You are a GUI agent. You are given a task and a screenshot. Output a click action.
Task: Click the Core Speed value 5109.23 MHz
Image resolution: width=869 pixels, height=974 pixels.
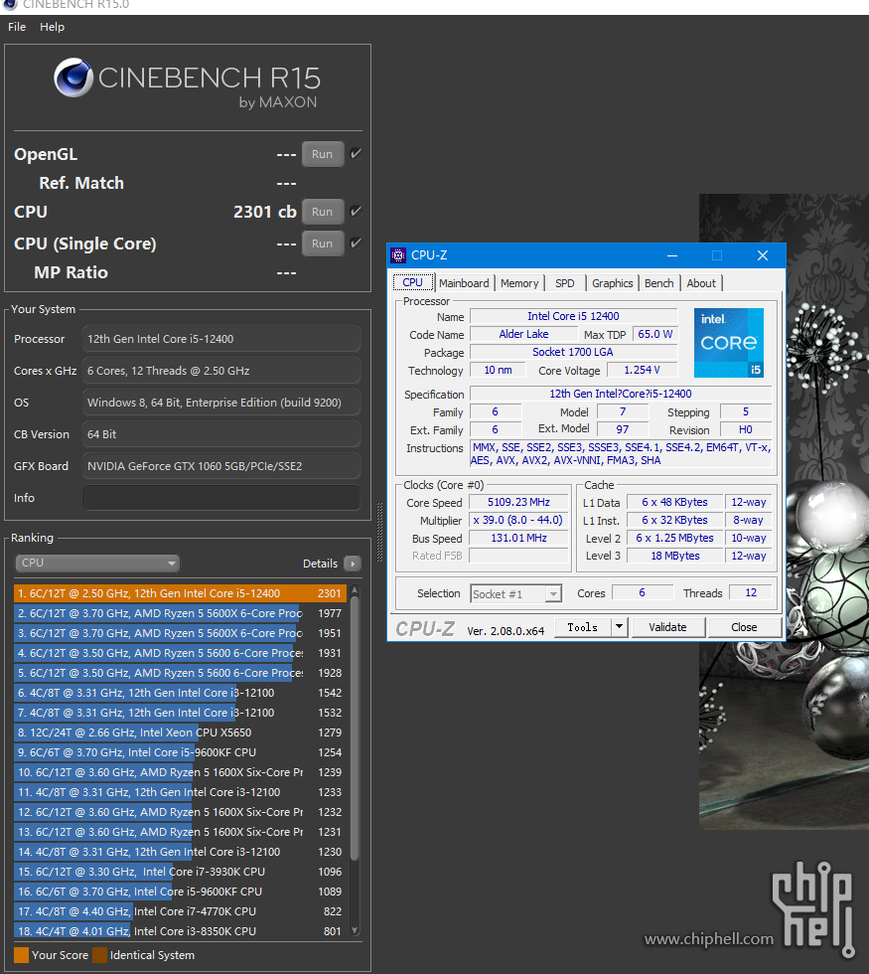[x=518, y=502]
